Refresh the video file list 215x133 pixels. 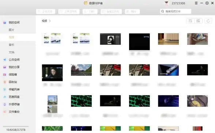point(208,21)
